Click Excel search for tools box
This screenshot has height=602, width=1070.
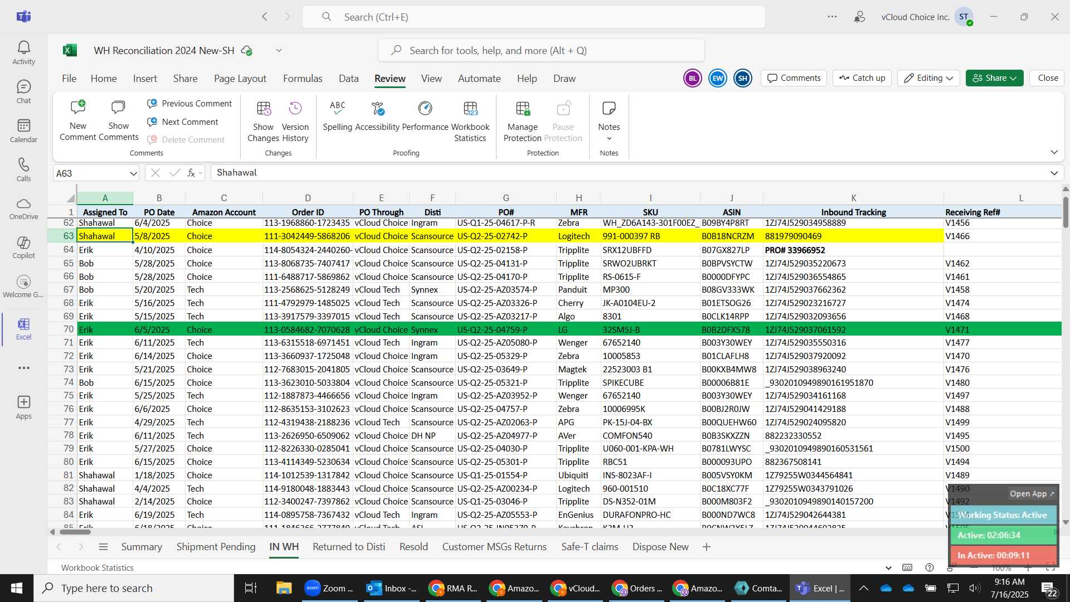point(541,51)
